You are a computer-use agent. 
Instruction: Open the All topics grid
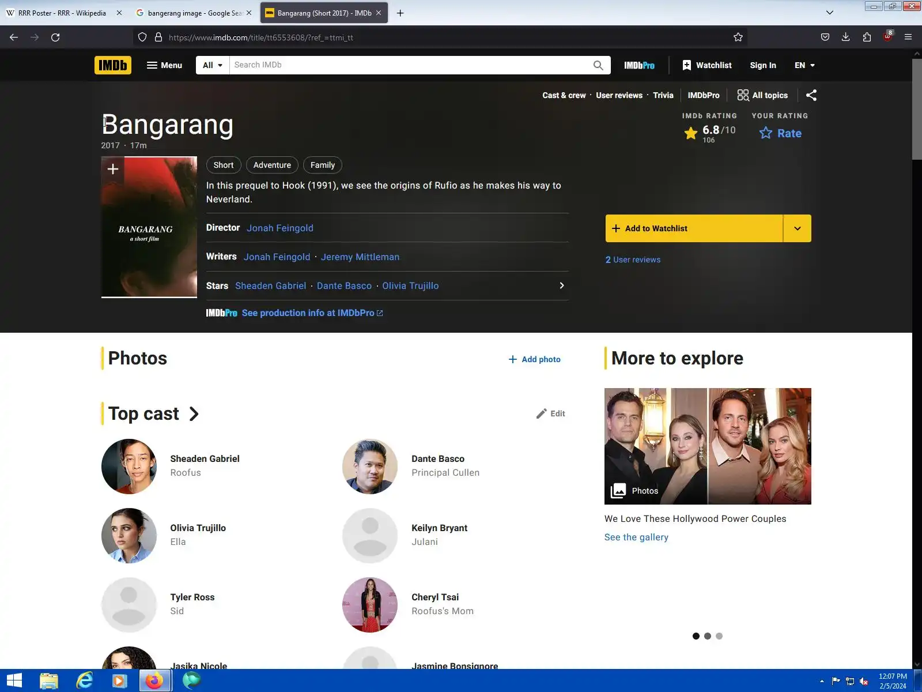tap(762, 95)
